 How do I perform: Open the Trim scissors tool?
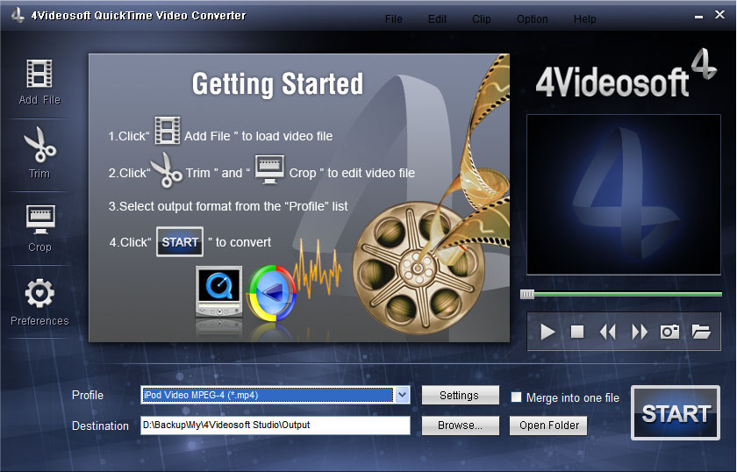pos(39,145)
